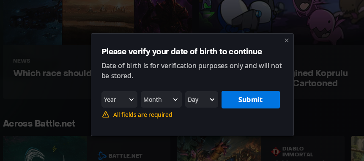This screenshot has width=364, height=161.
Task: Select the clawed creature artwork thumbnail
Action: click(x=219, y=148)
